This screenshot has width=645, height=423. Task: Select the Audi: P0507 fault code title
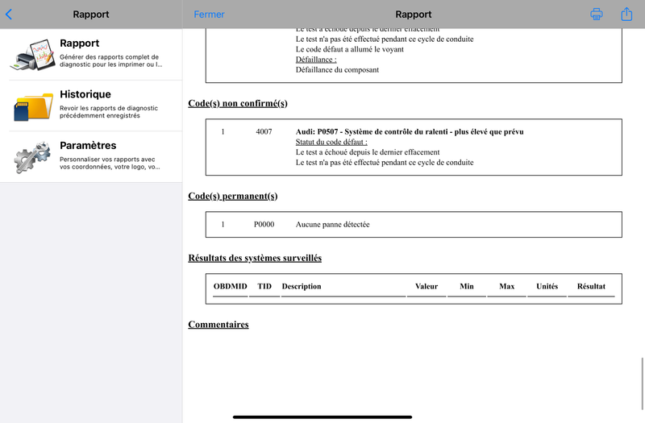(410, 131)
